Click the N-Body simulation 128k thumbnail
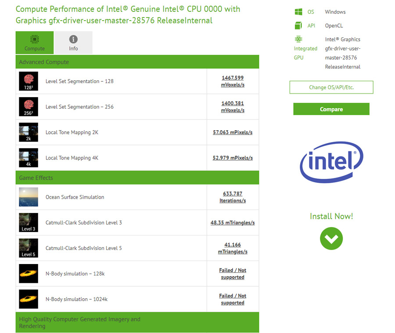Viewport: 395px width, 333px height. [29, 274]
